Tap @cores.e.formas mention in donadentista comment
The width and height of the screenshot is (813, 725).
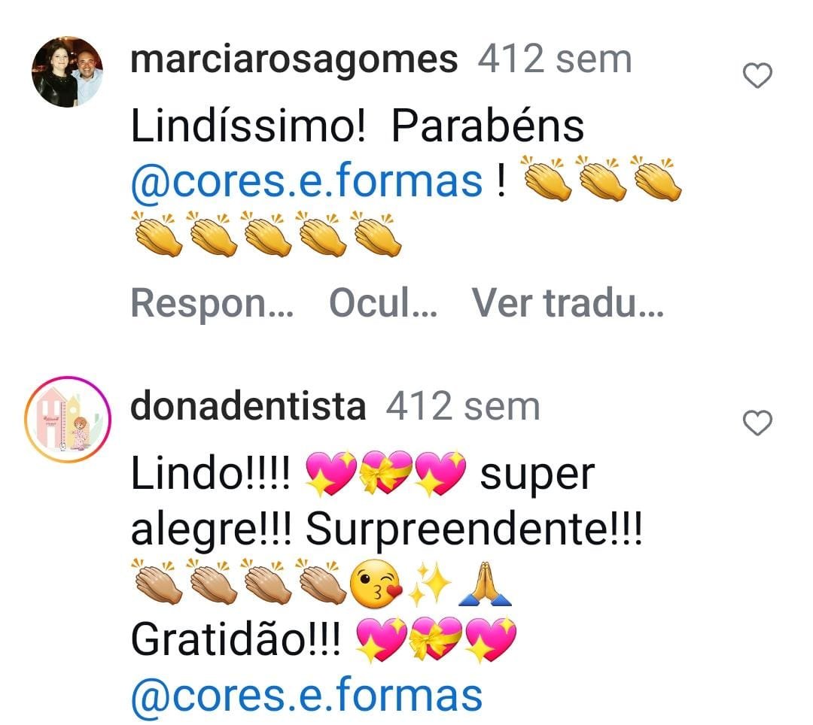tap(306, 696)
